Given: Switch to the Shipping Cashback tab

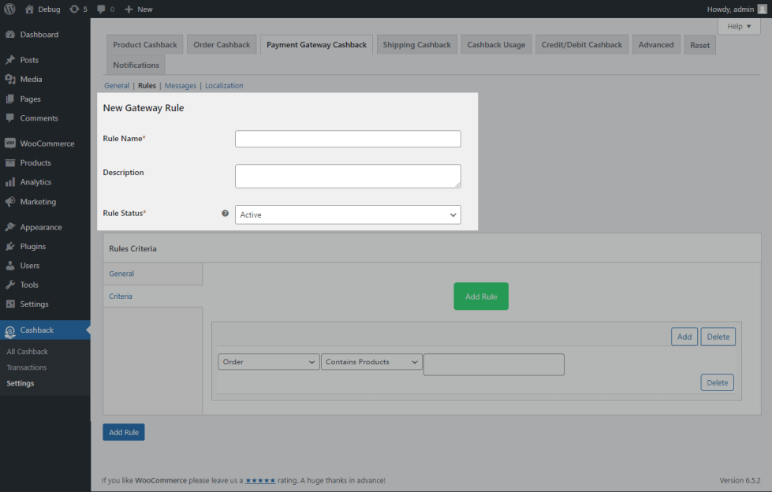Looking at the screenshot, I should click(x=416, y=45).
